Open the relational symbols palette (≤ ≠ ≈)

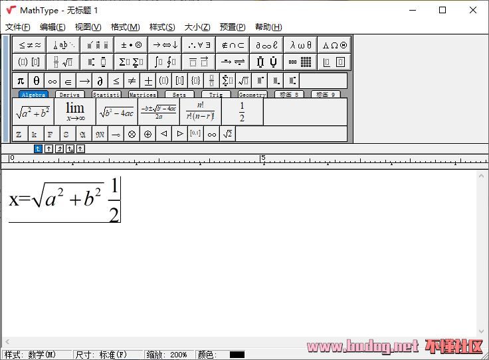pos(29,45)
